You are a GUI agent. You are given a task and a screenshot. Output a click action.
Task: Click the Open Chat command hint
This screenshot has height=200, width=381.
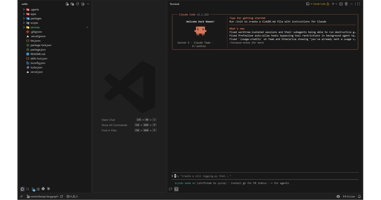pyautogui.click(x=108, y=120)
